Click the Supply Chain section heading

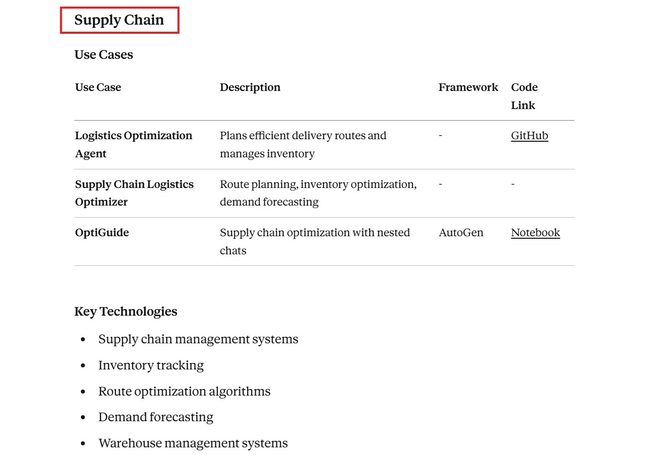click(x=119, y=20)
